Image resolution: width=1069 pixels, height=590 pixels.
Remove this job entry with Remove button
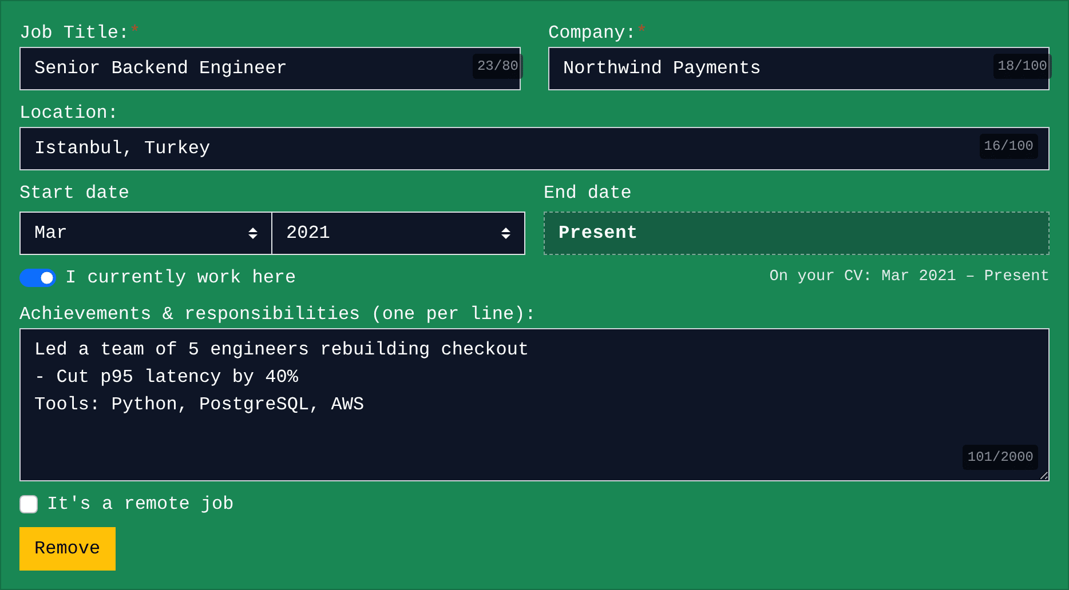[x=68, y=549]
